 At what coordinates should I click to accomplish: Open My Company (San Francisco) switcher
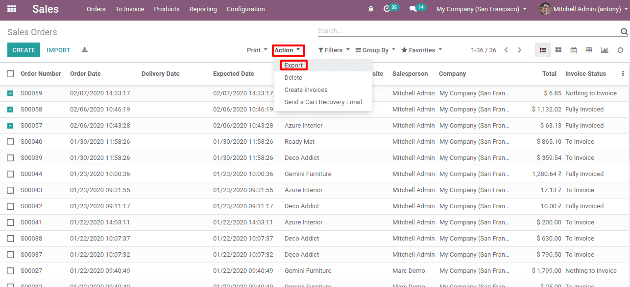[x=482, y=9]
